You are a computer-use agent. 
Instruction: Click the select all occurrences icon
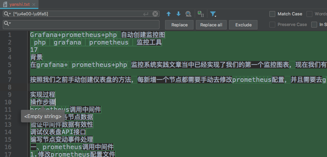tap(201, 14)
